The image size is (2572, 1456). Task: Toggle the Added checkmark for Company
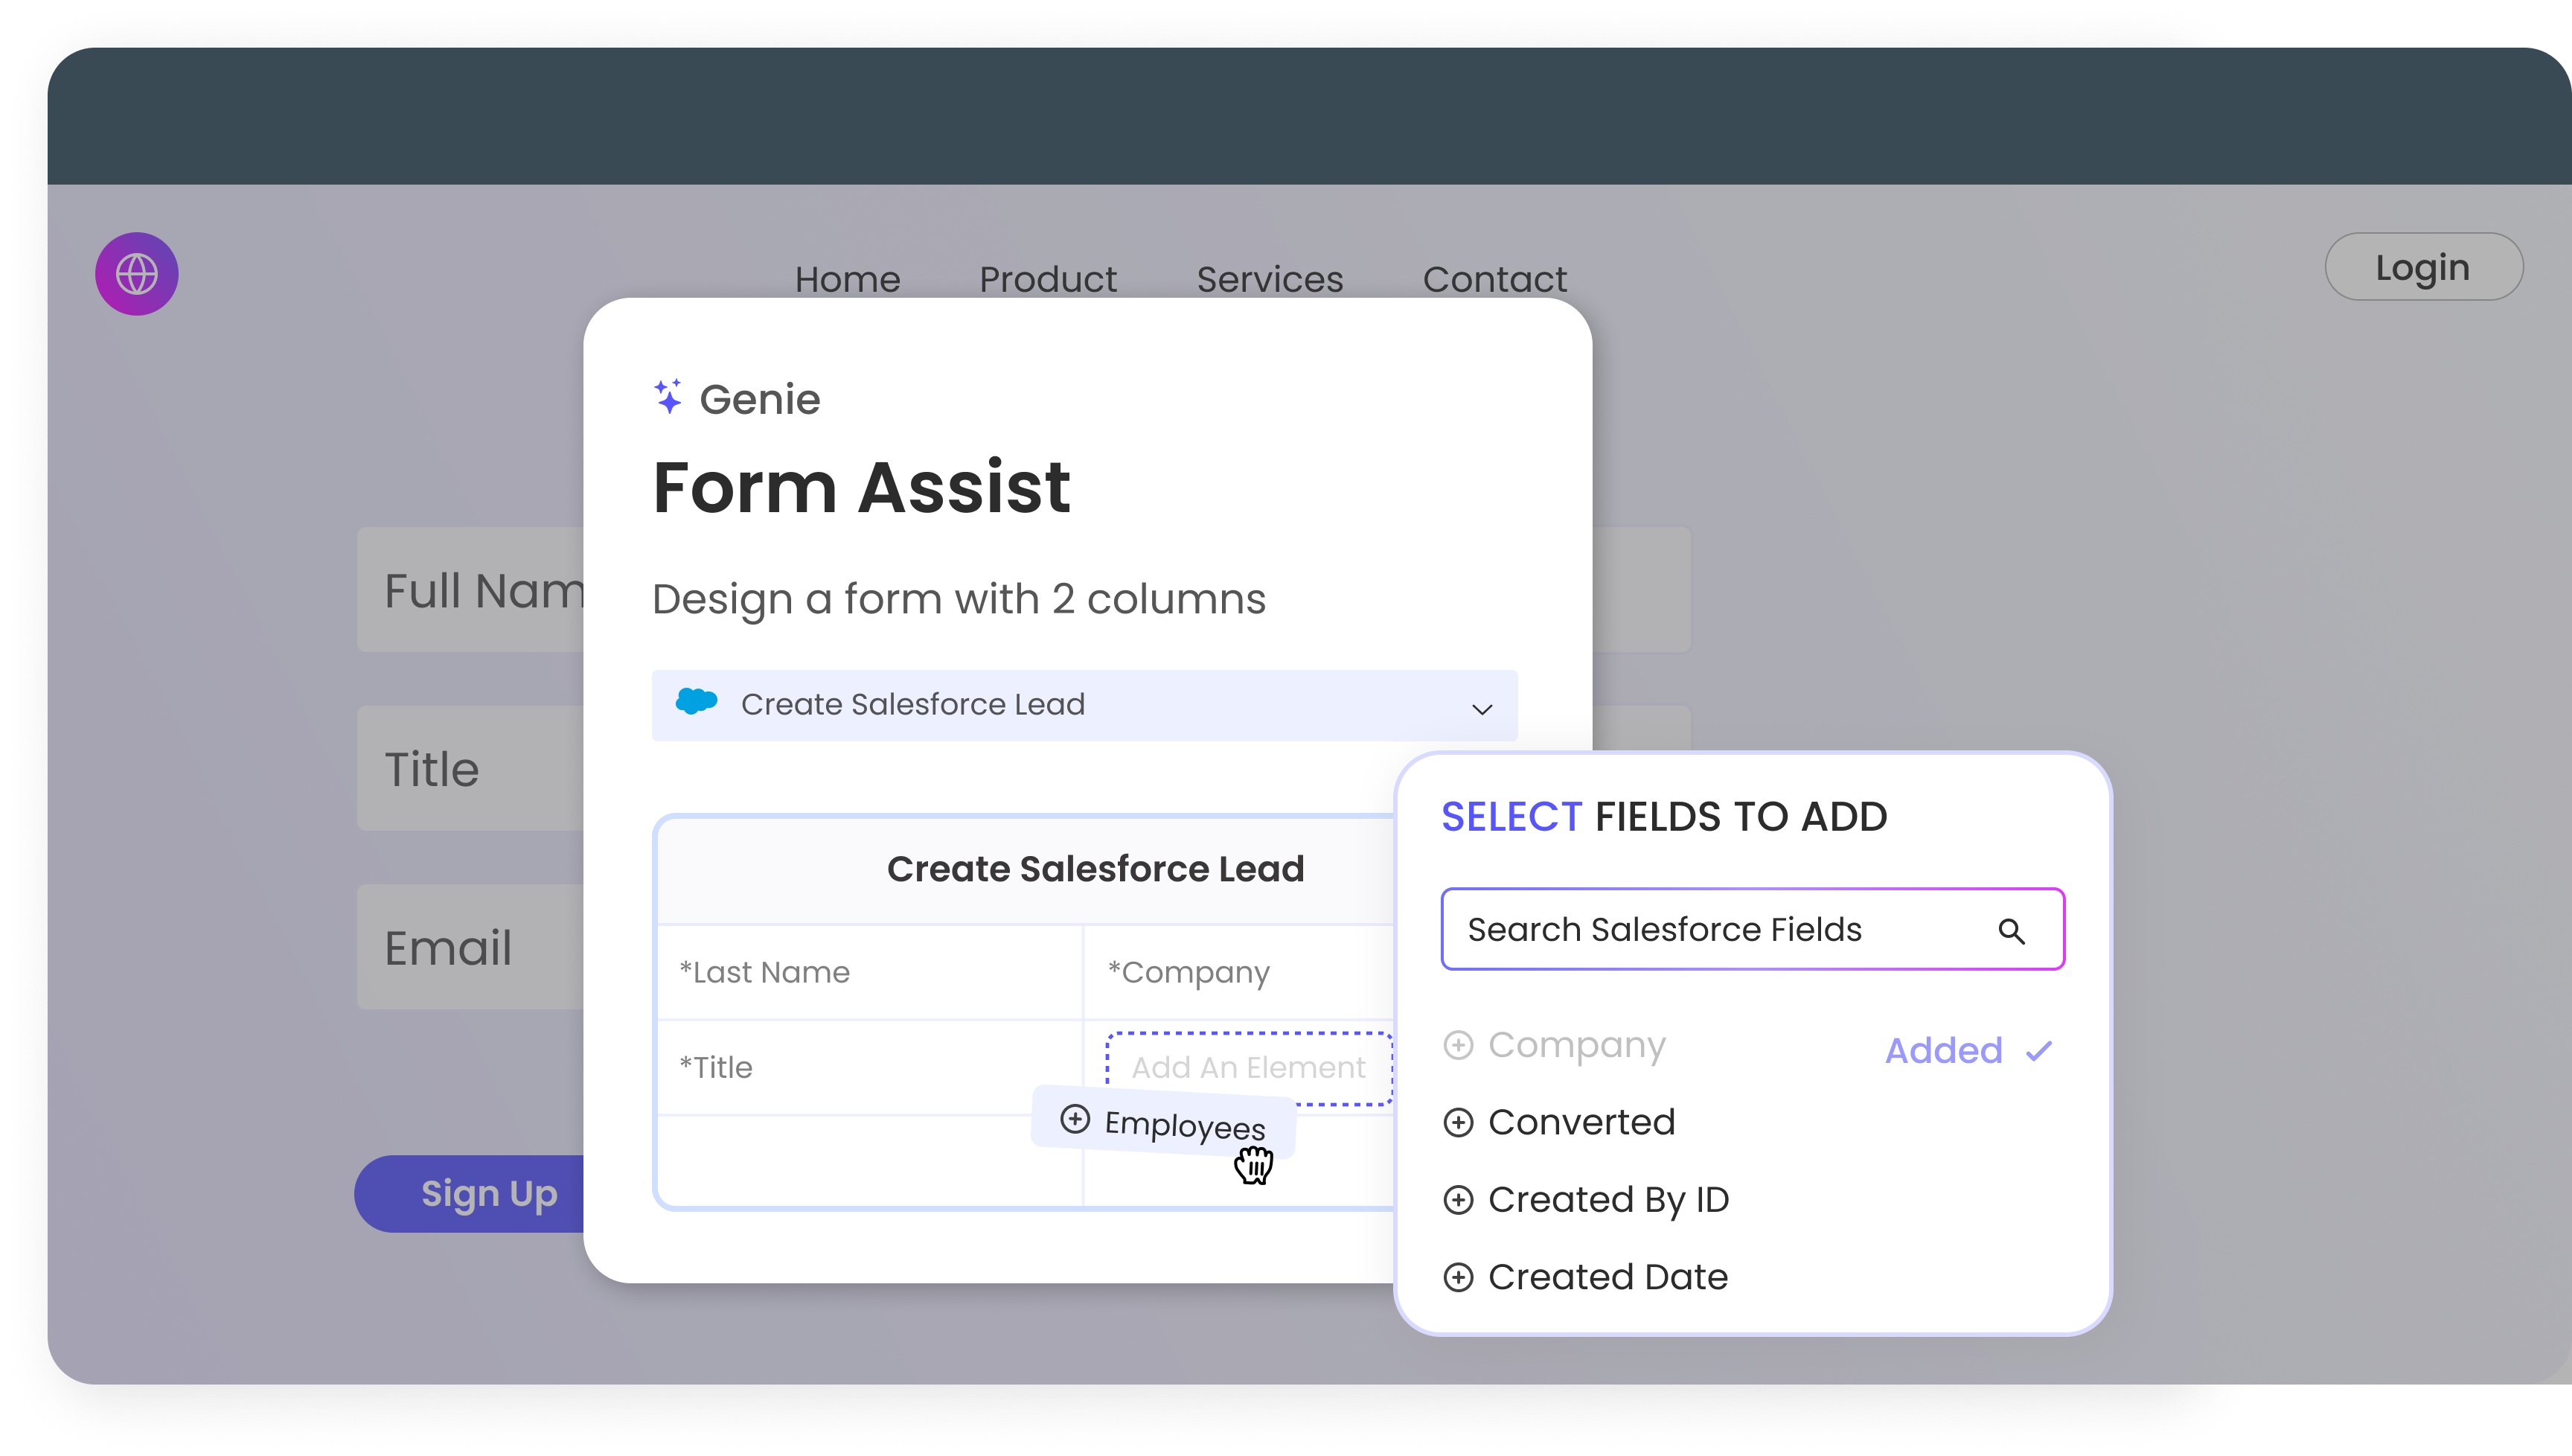click(x=2038, y=1051)
